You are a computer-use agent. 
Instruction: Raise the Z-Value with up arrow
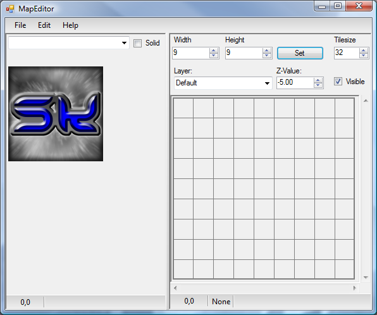[x=318, y=80]
